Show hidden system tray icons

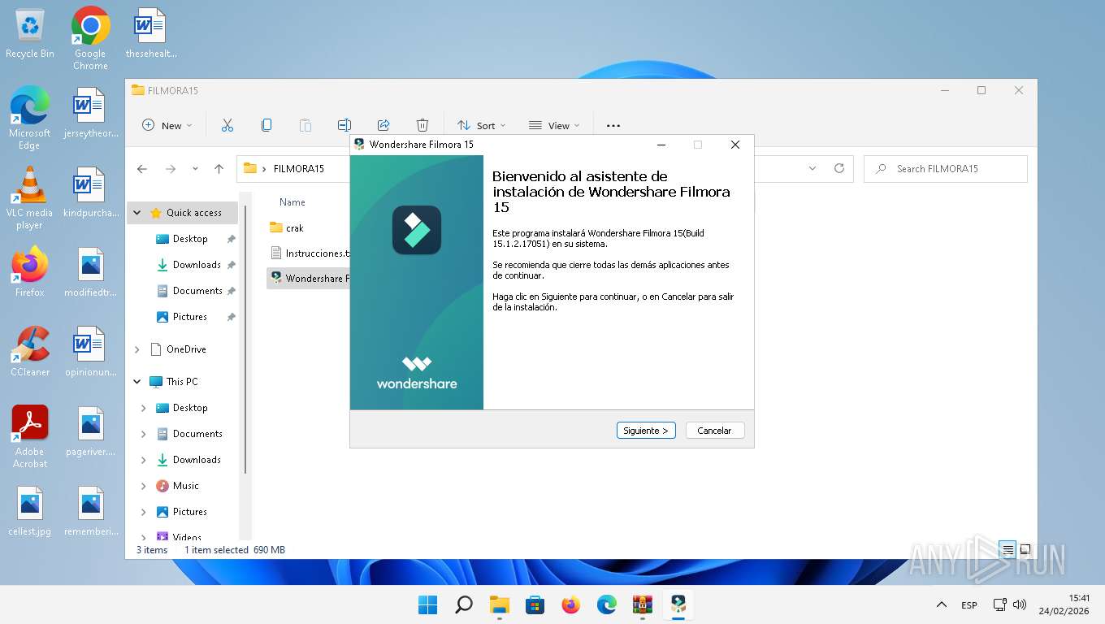[x=942, y=604]
